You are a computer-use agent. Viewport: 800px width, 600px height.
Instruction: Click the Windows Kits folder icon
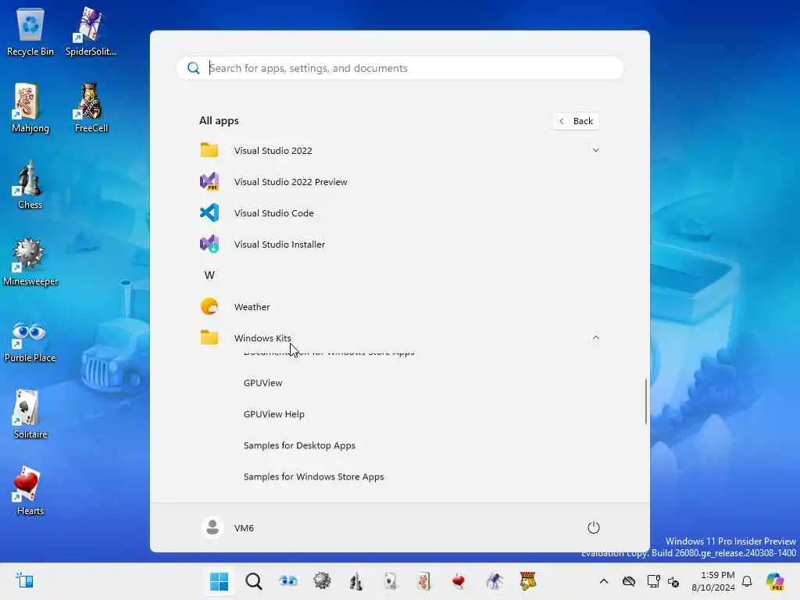pyautogui.click(x=209, y=337)
